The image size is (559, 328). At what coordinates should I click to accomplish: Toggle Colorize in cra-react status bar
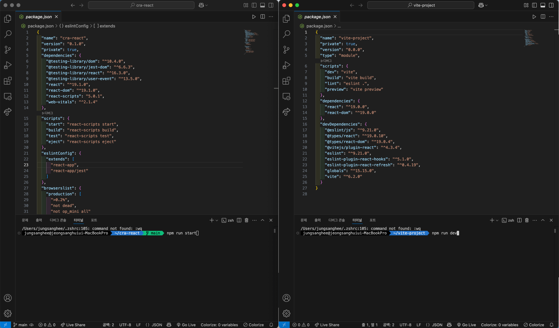coord(253,325)
